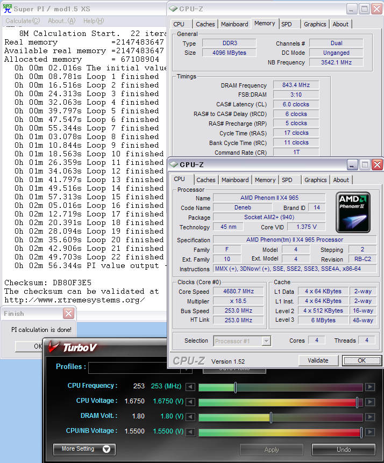The image size is (384, 463).
Task: Click the CAS# Latency 6.0 clocks value
Action: pos(296,104)
